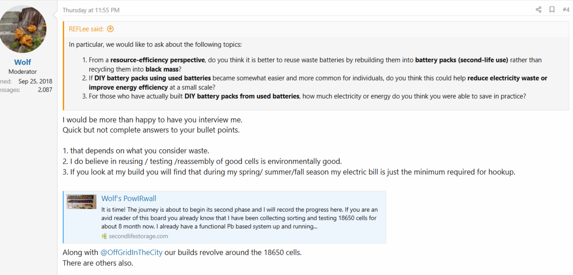Jump to the quoted post via the up-arrow icon
Viewport: 573px width, 275px height.
(x=110, y=29)
